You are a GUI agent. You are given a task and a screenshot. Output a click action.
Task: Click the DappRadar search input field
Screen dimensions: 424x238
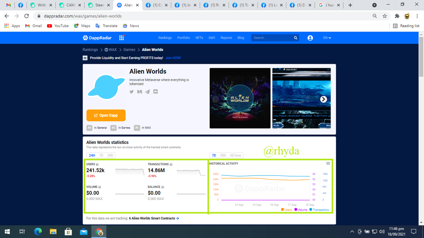(272, 38)
